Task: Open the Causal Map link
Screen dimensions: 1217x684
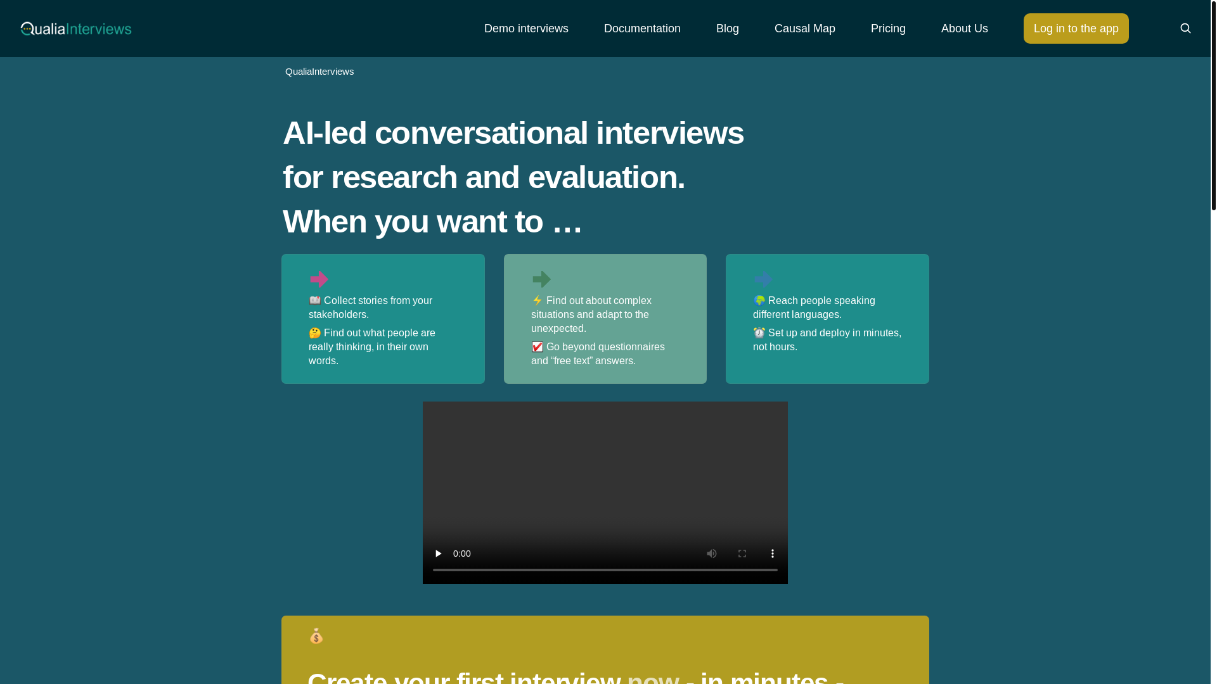Action: coord(805,28)
